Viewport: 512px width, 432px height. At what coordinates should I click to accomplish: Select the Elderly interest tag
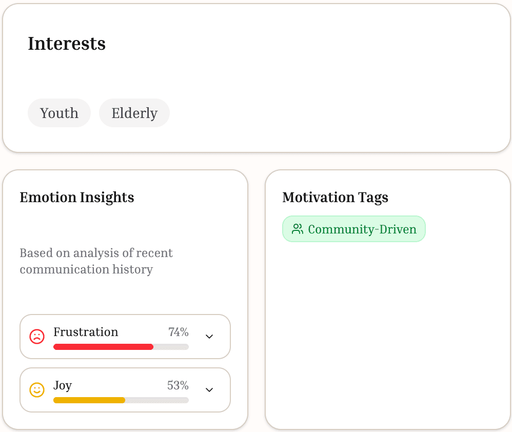pos(134,113)
